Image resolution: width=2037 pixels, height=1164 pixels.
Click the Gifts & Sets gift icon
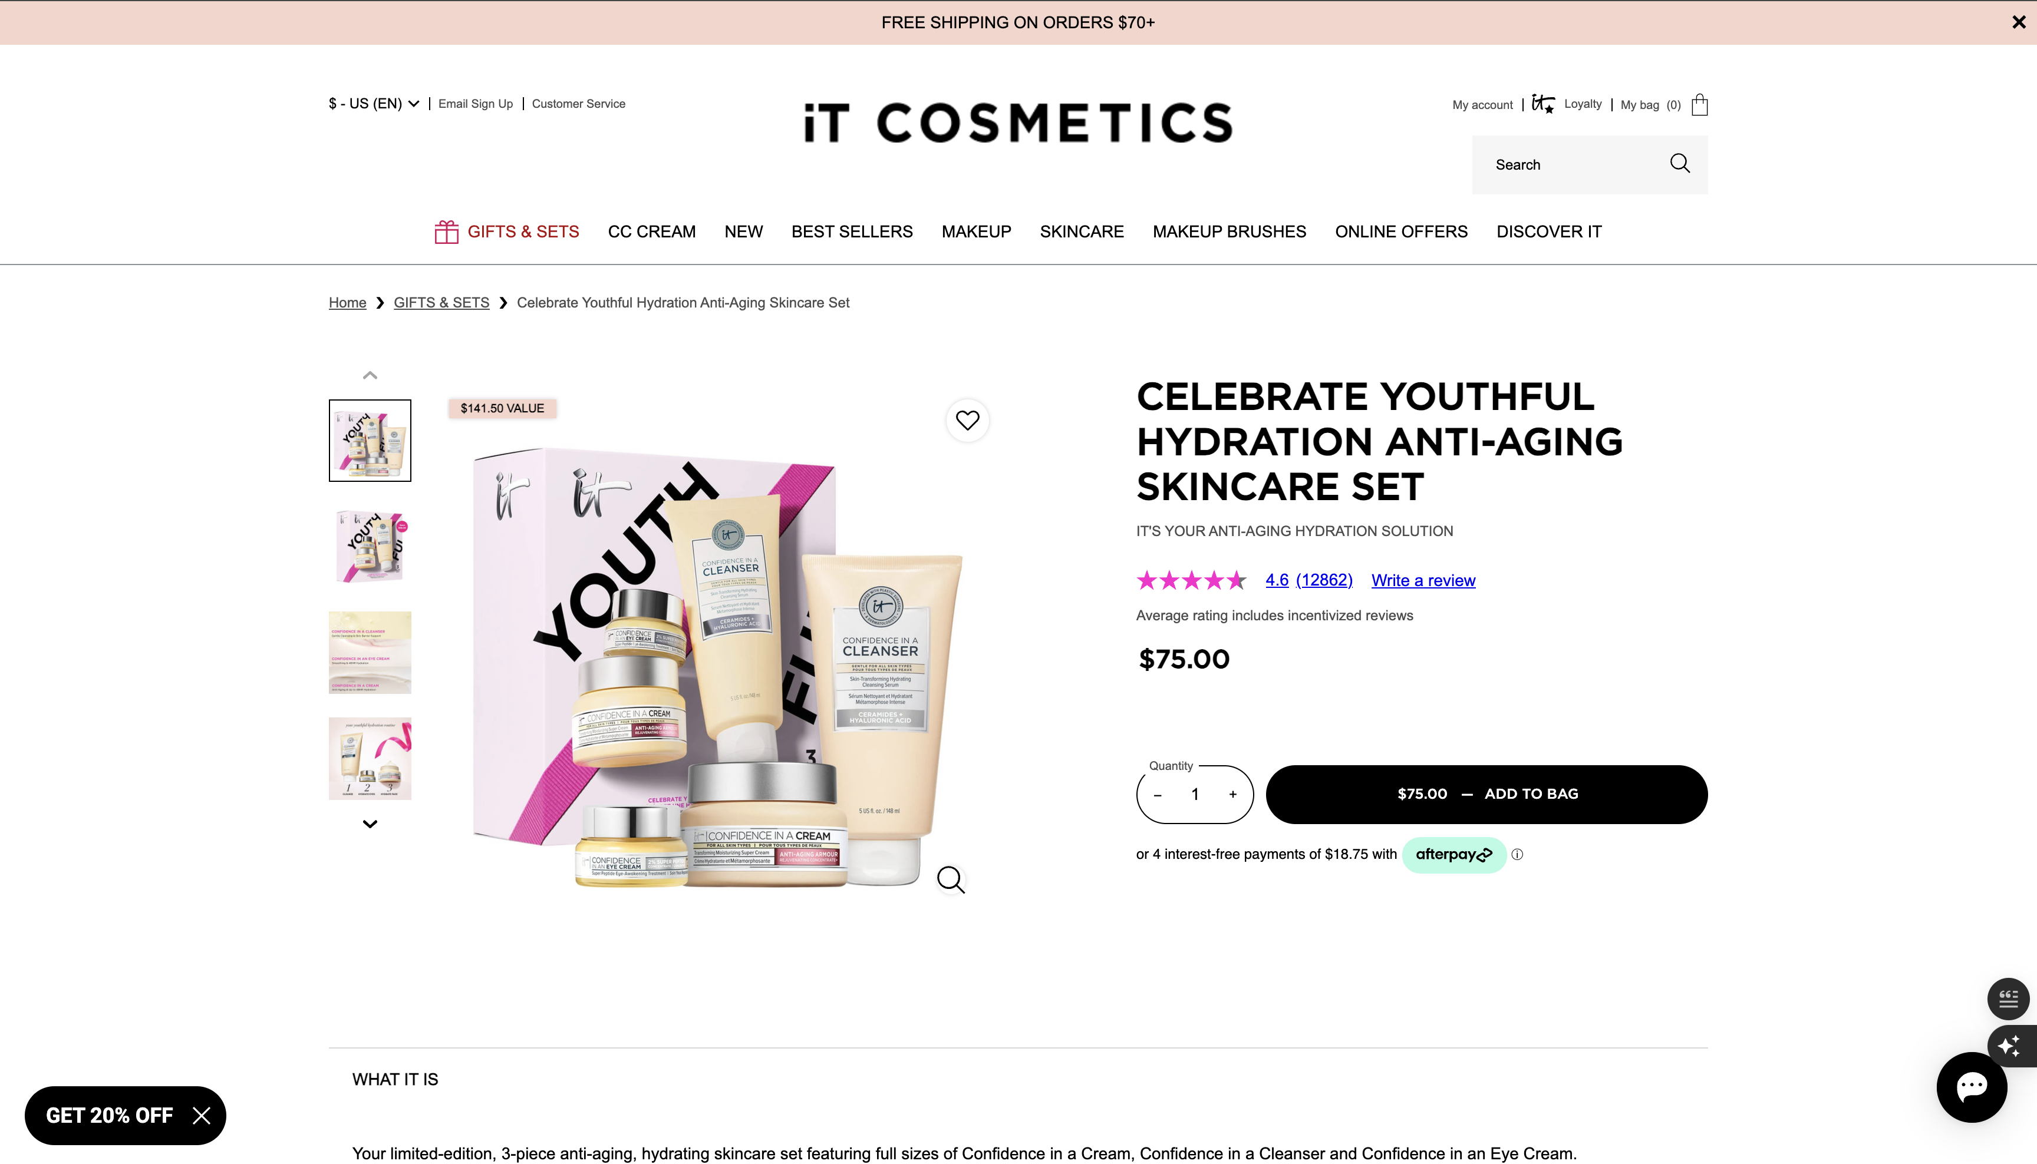(x=446, y=232)
